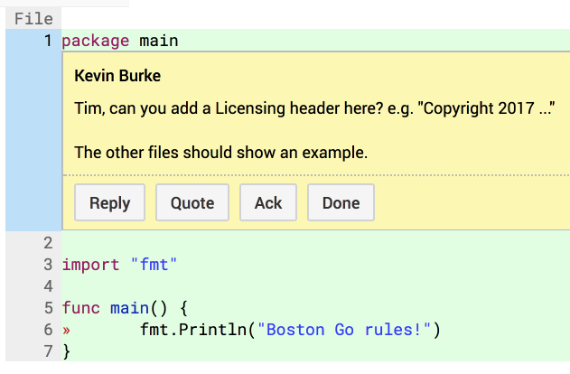The width and height of the screenshot is (570, 374).
Task: Click the func keyword on line 5
Action: coord(80,308)
